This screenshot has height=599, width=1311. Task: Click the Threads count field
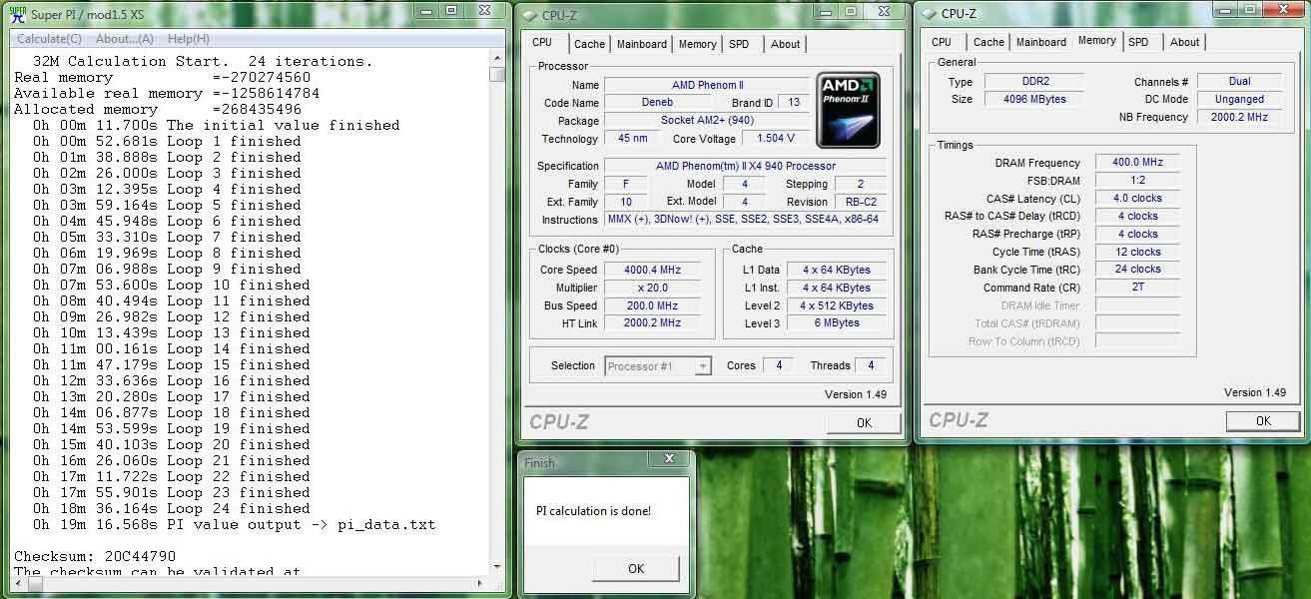pos(871,365)
